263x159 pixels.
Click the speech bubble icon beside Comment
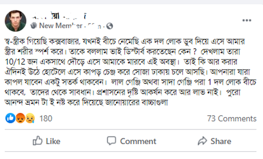(111, 141)
